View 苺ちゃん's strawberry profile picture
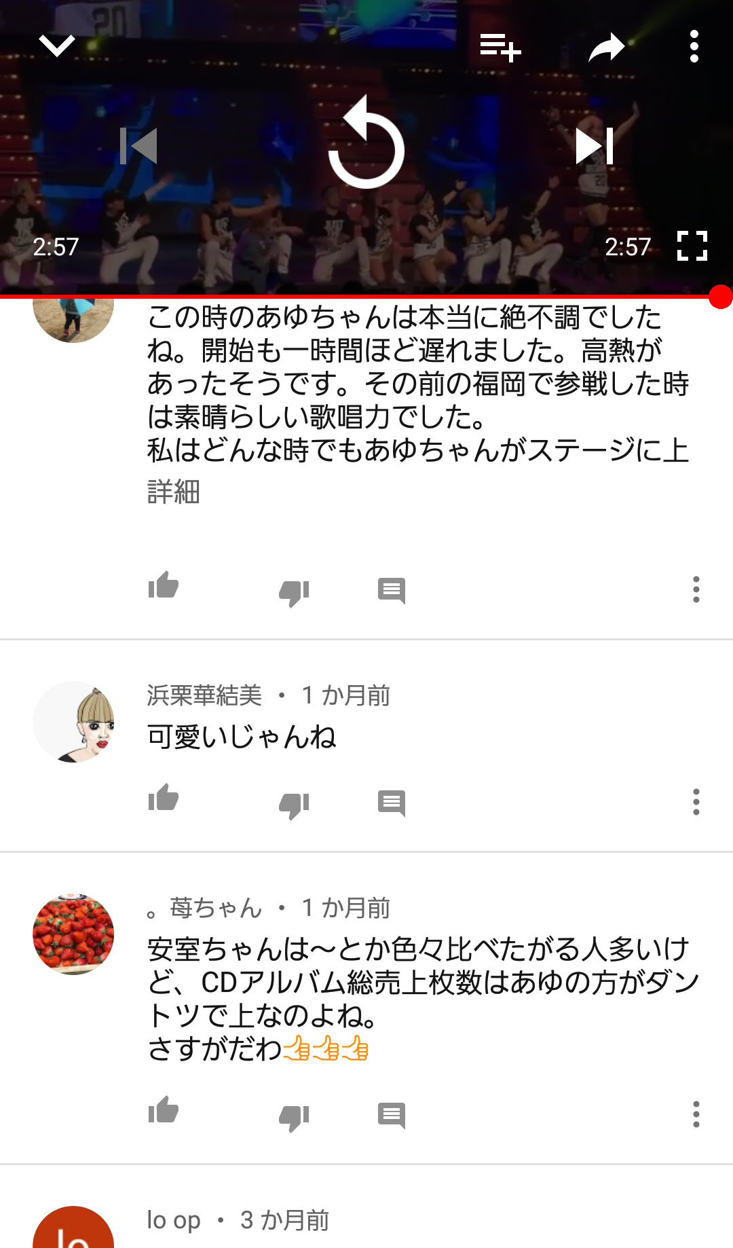The width and height of the screenshot is (733, 1248). [x=73, y=934]
